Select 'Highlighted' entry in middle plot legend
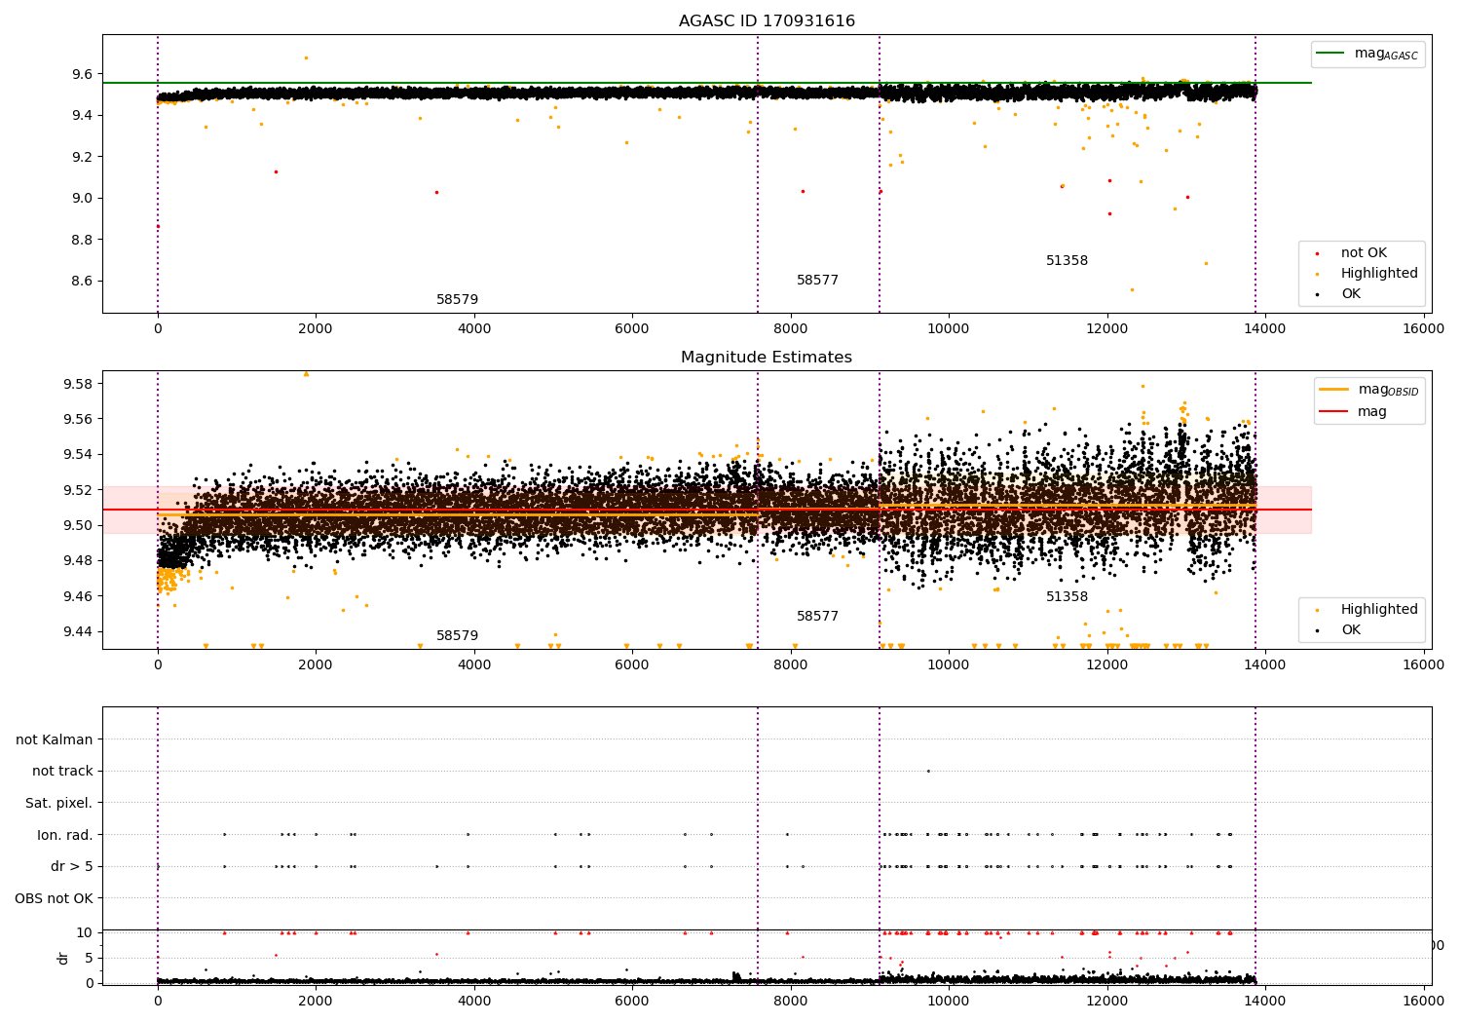 [1379, 609]
